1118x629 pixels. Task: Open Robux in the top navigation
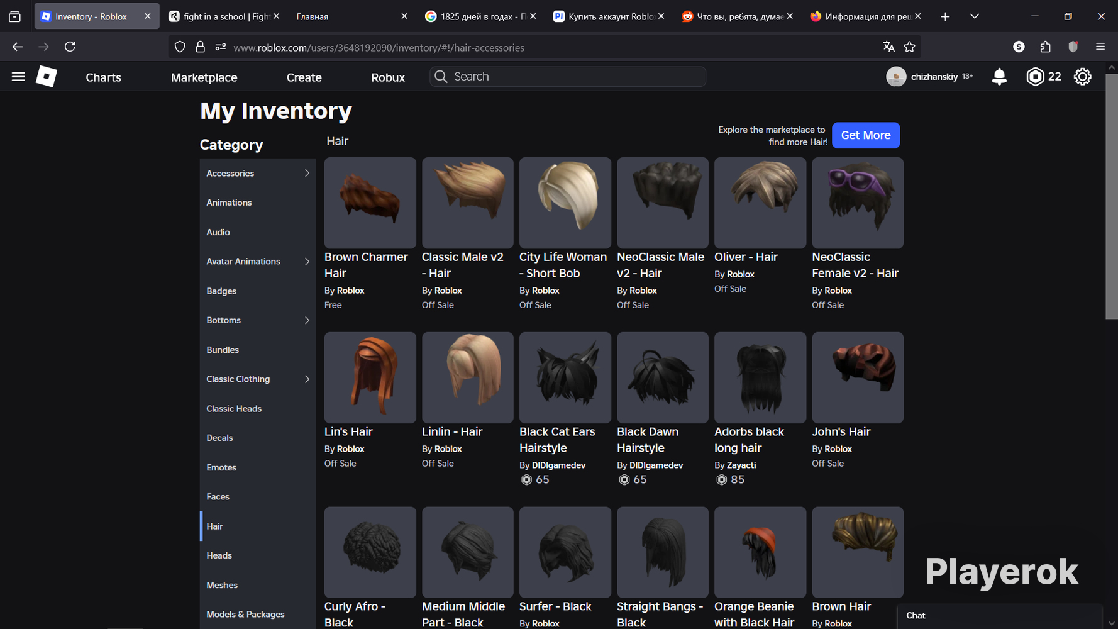click(x=388, y=77)
